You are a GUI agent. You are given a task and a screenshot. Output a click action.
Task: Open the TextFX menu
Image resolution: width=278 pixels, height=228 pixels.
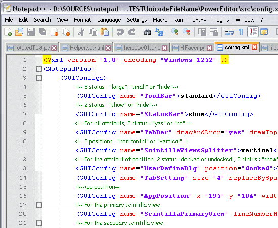(198, 20)
